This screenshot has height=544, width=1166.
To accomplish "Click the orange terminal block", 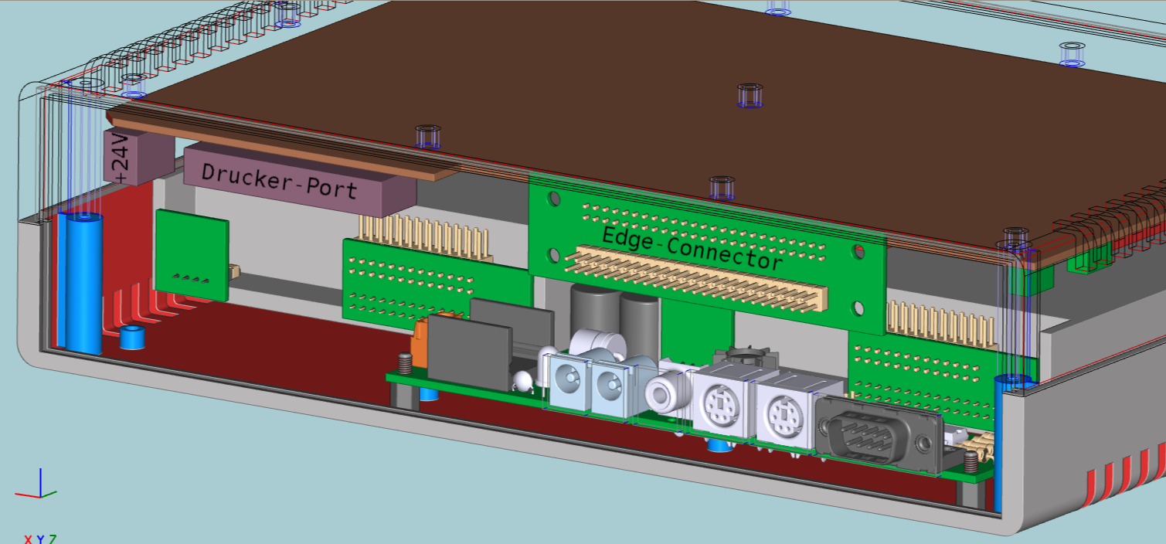I will (421, 340).
